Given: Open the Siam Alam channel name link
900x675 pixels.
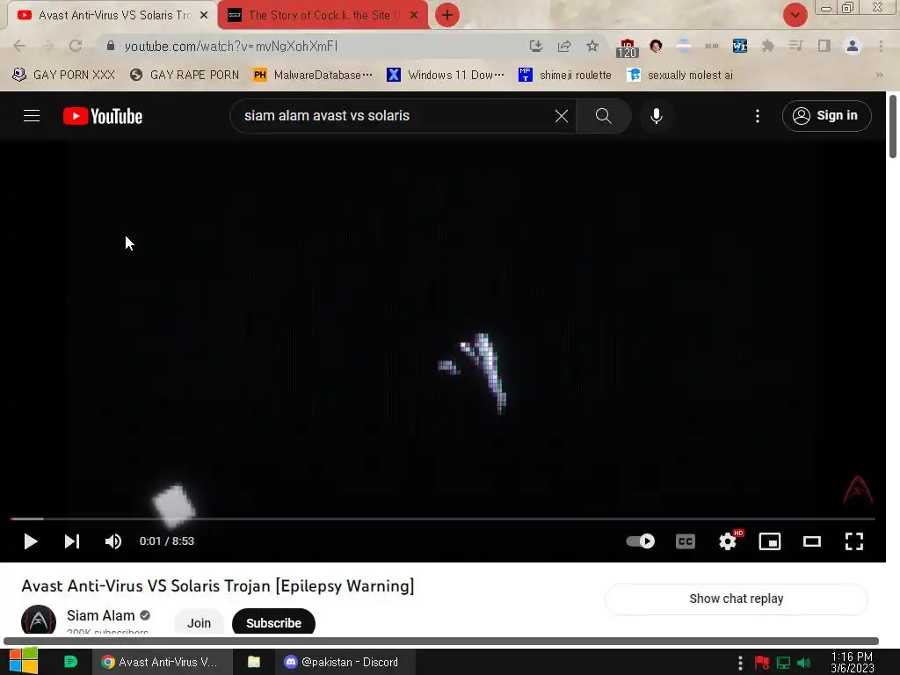Looking at the screenshot, I should 100,615.
